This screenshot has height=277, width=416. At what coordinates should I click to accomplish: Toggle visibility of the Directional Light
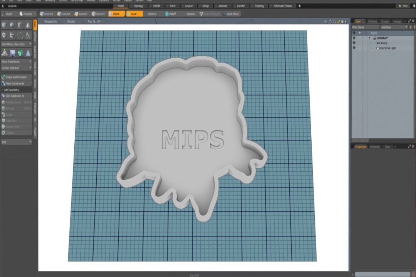pos(354,48)
